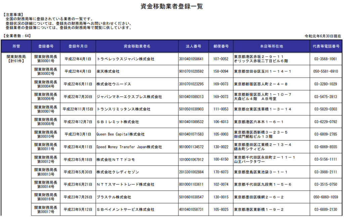Select Speed Money Transfer Japan株式会社
This screenshot has width=344, height=217.
point(129,147)
